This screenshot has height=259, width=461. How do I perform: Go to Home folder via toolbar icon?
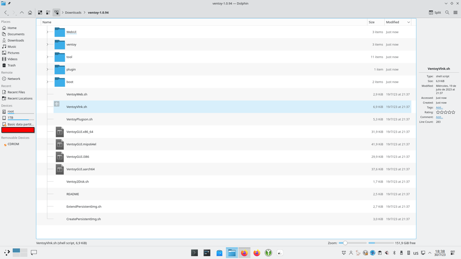point(30,13)
